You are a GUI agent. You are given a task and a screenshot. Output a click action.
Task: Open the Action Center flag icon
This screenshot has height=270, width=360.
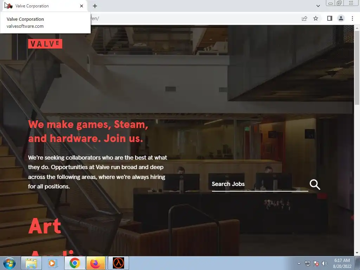[316, 263]
